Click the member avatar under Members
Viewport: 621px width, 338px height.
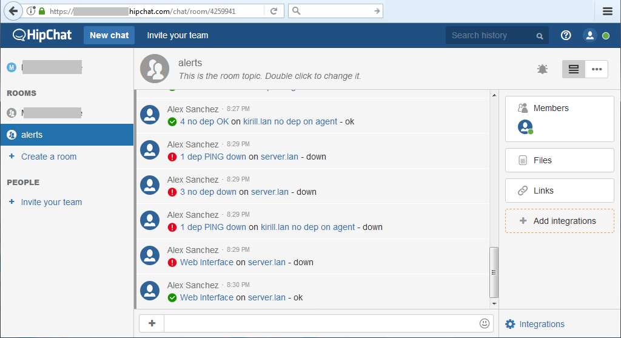pyautogui.click(x=525, y=127)
